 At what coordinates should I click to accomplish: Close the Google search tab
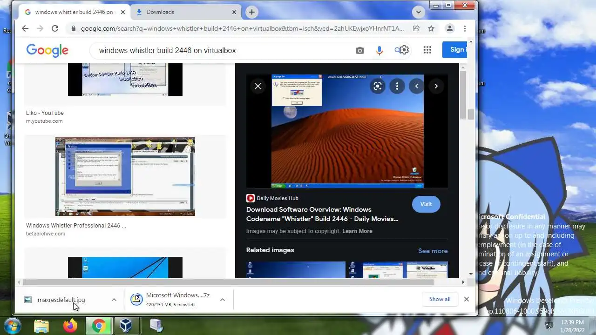[123, 12]
